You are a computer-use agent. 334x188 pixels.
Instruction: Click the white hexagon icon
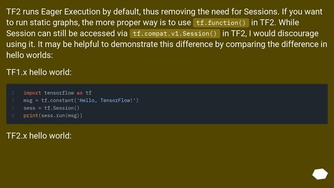click(320, 174)
